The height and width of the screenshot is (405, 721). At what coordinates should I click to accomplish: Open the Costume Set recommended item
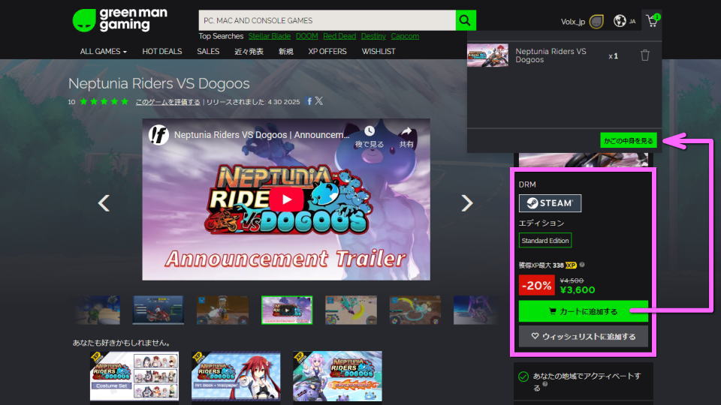click(134, 376)
